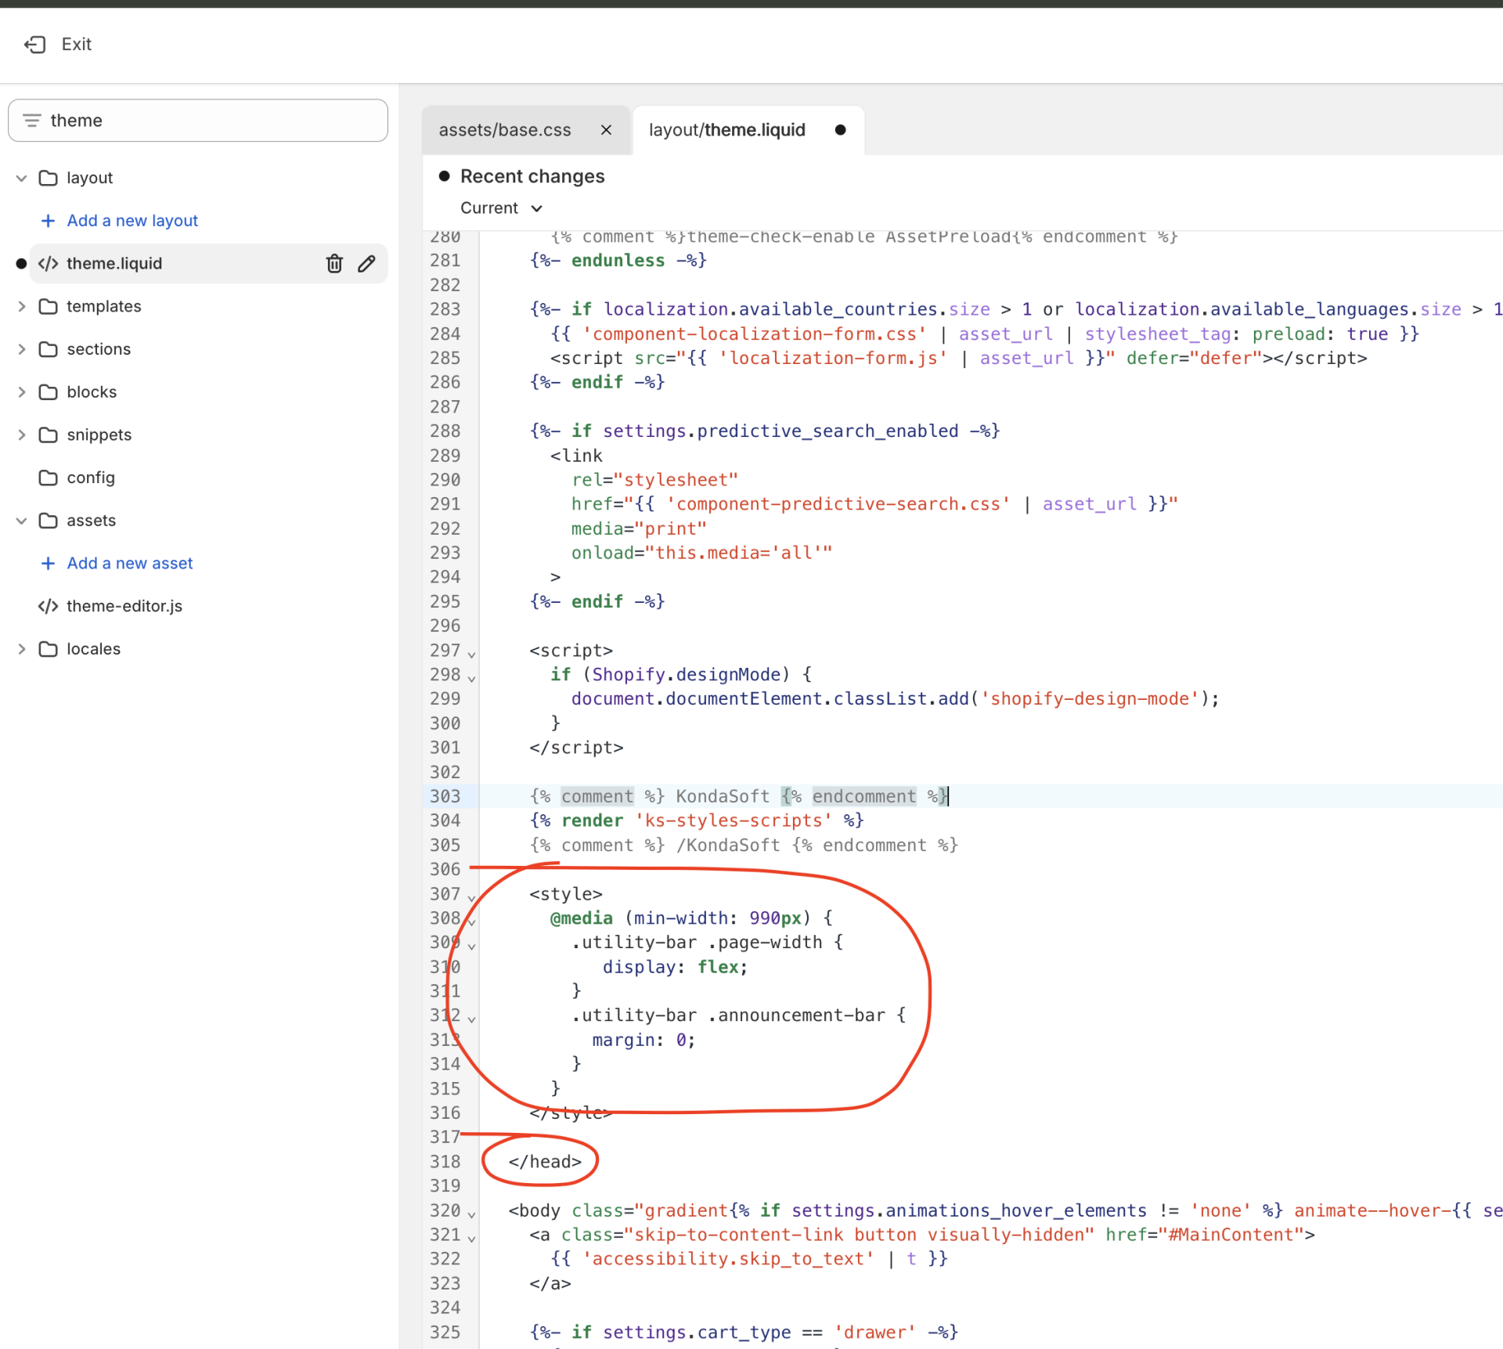Image resolution: width=1503 pixels, height=1349 pixels.
Task: Click the plus icon beside Add a new asset
Action: [48, 564]
